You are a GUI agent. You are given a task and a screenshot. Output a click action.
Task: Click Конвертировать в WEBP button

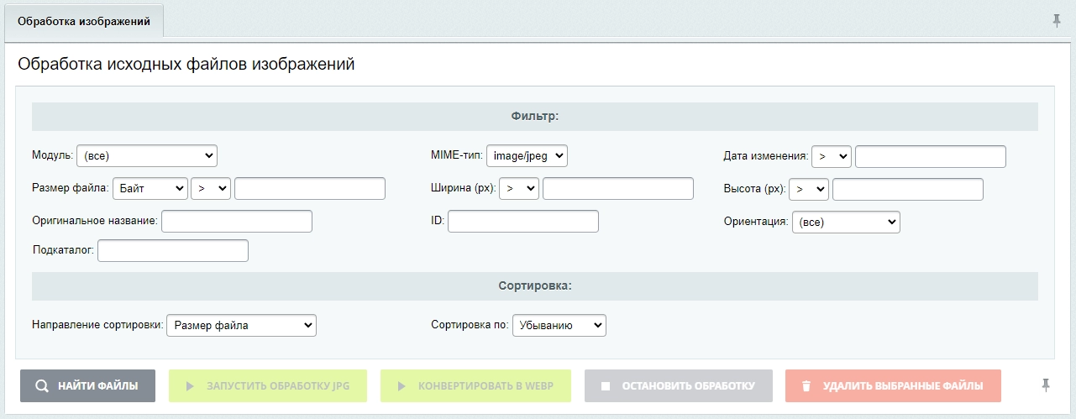click(475, 386)
